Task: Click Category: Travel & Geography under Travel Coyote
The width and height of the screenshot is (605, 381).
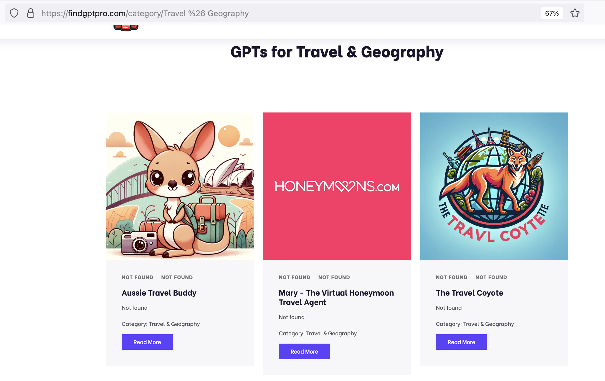Action: pyautogui.click(x=475, y=324)
